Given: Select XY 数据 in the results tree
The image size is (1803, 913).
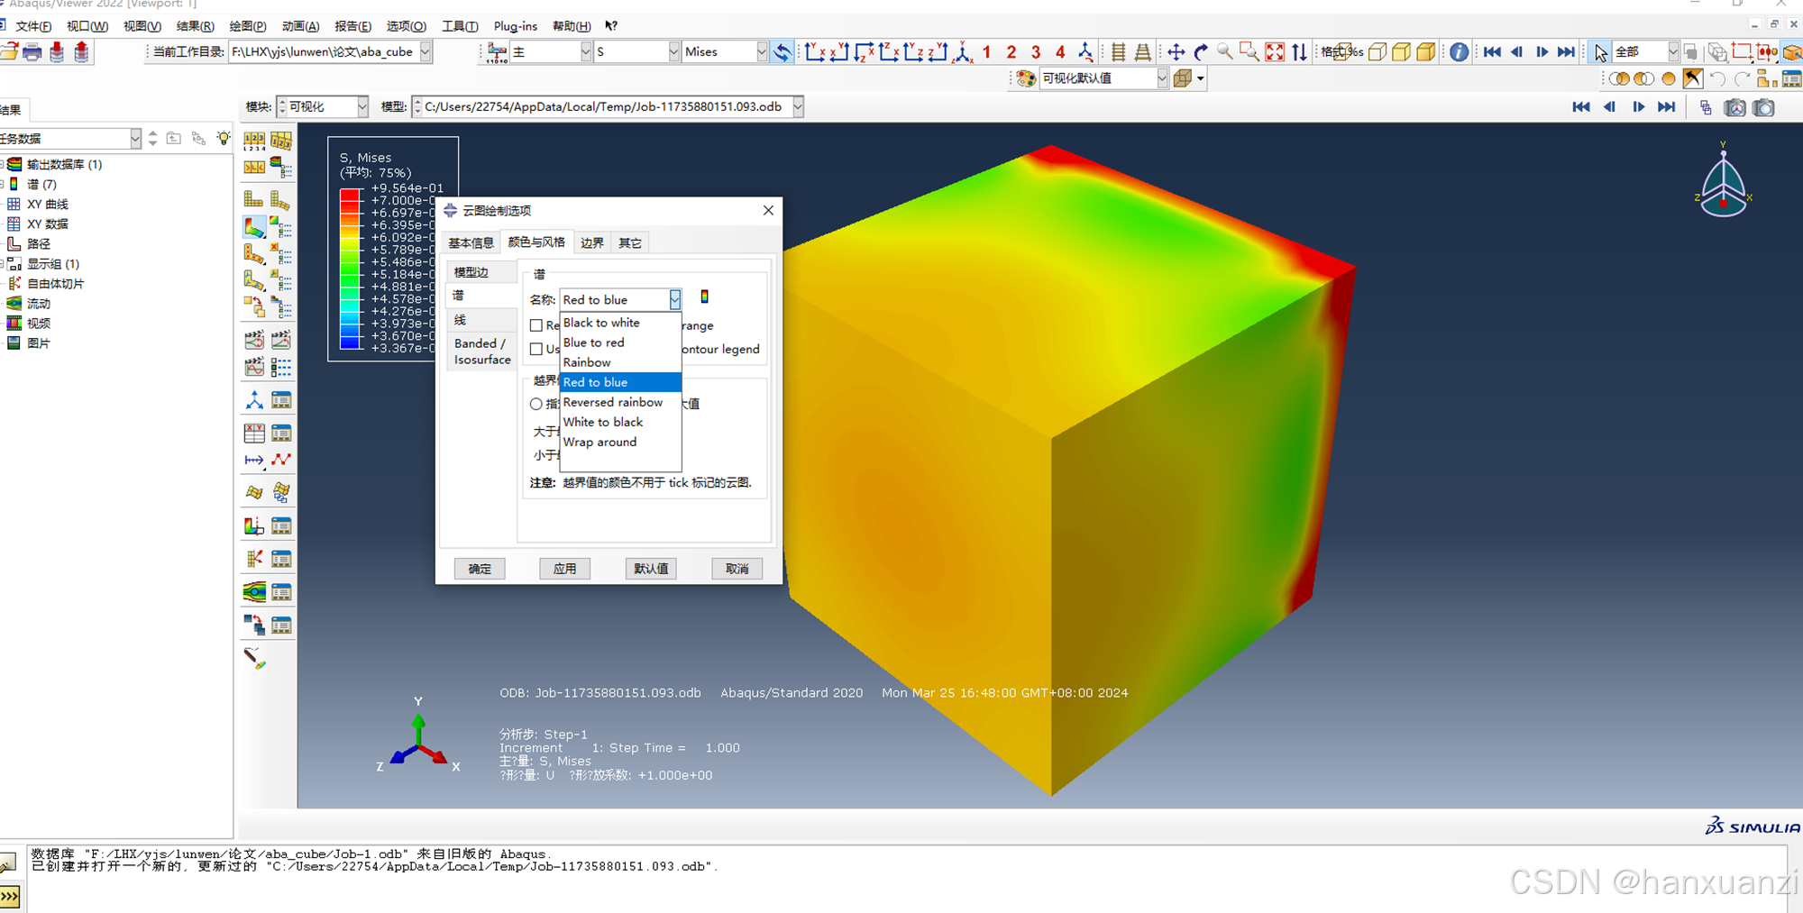Looking at the screenshot, I should (x=47, y=224).
